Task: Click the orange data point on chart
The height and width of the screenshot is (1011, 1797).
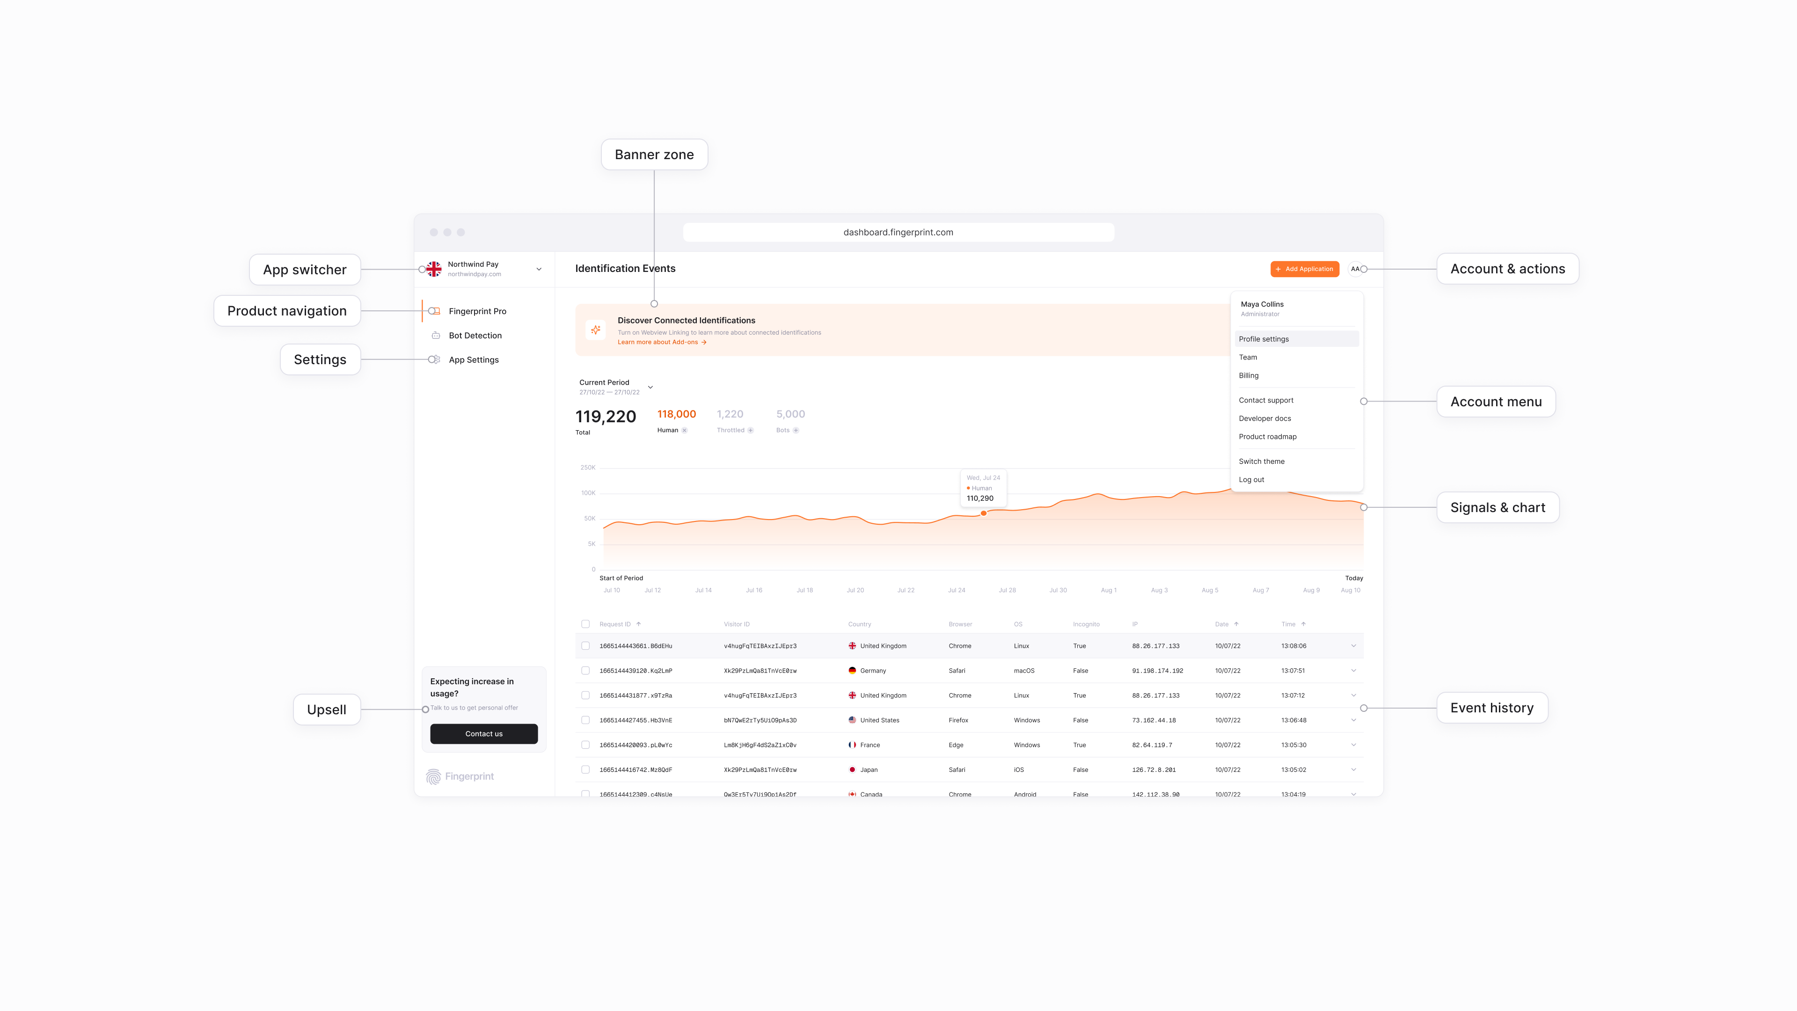Action: pyautogui.click(x=984, y=513)
